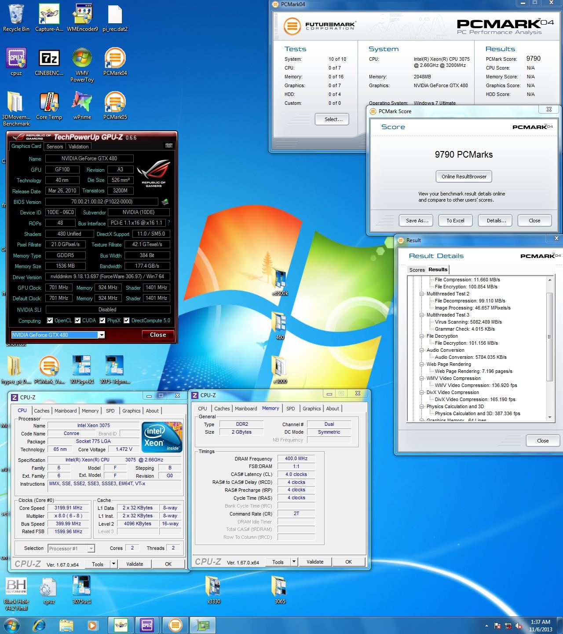563x634 pixels.
Task: Open the hyper_pi folder icon on desktop
Action: click(x=16, y=370)
